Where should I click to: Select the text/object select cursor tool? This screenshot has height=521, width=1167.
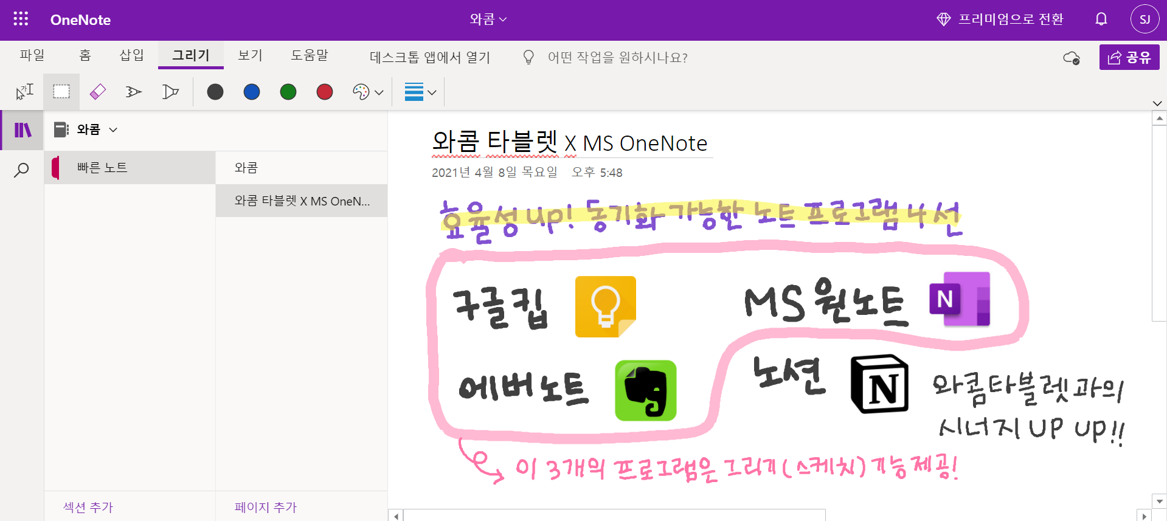coord(25,92)
